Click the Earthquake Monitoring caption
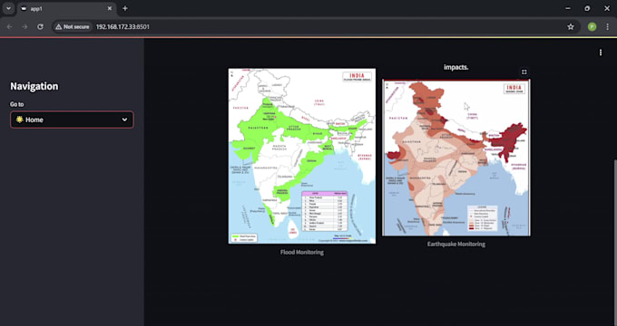The height and width of the screenshot is (326, 617). pos(456,244)
